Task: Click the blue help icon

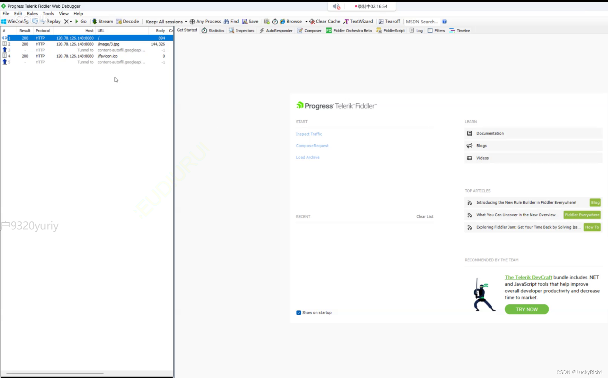Action: tap(444, 22)
